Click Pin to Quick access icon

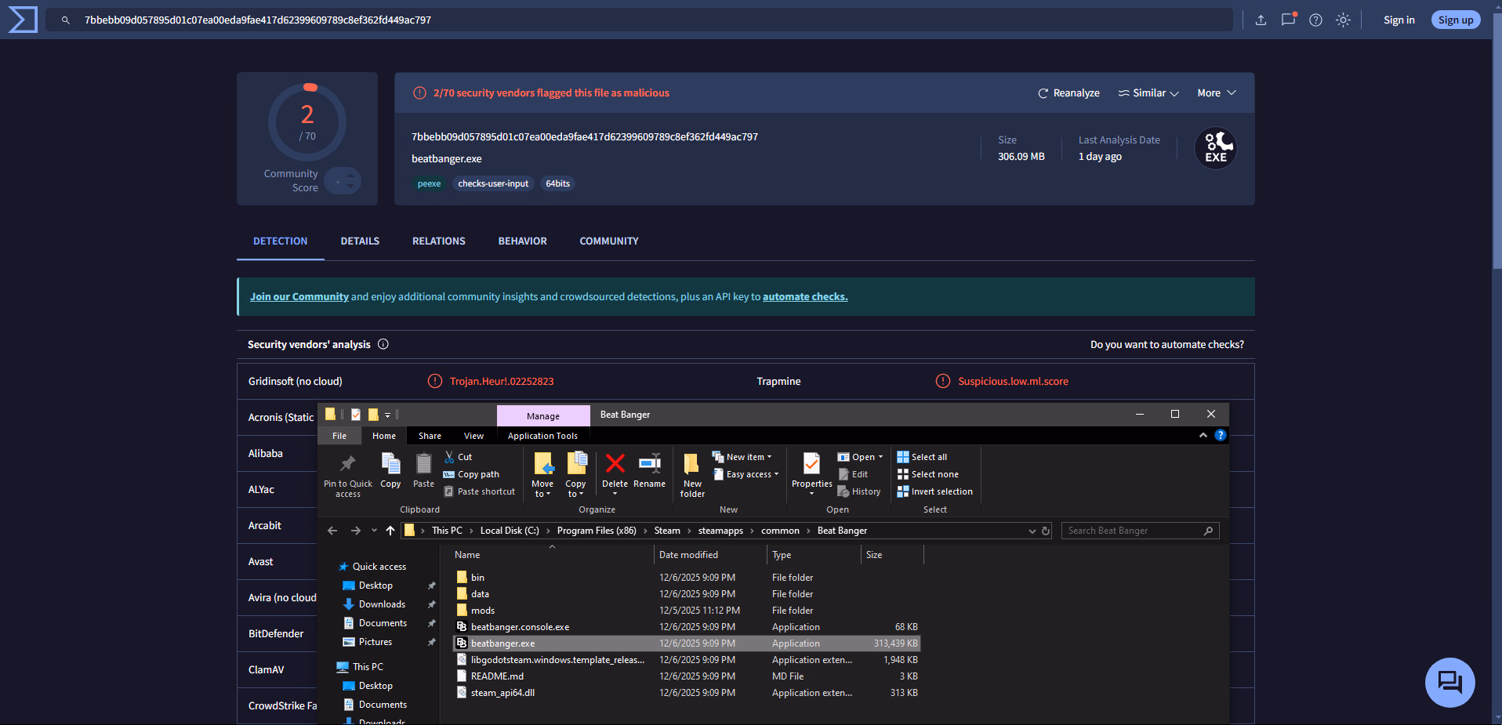click(347, 465)
